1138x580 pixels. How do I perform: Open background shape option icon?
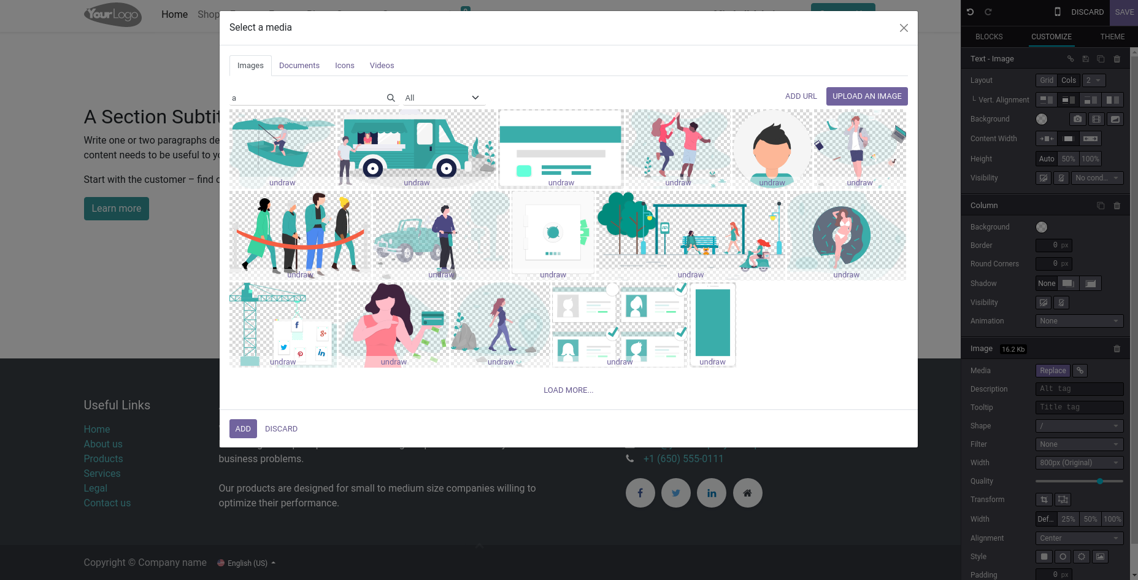[x=1115, y=119]
